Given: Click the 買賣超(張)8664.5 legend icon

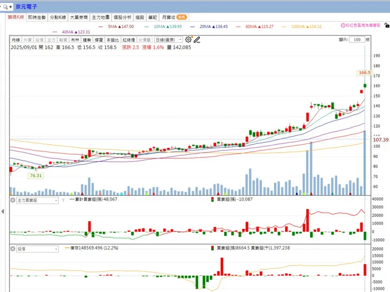Looking at the screenshot, I should [212, 248].
